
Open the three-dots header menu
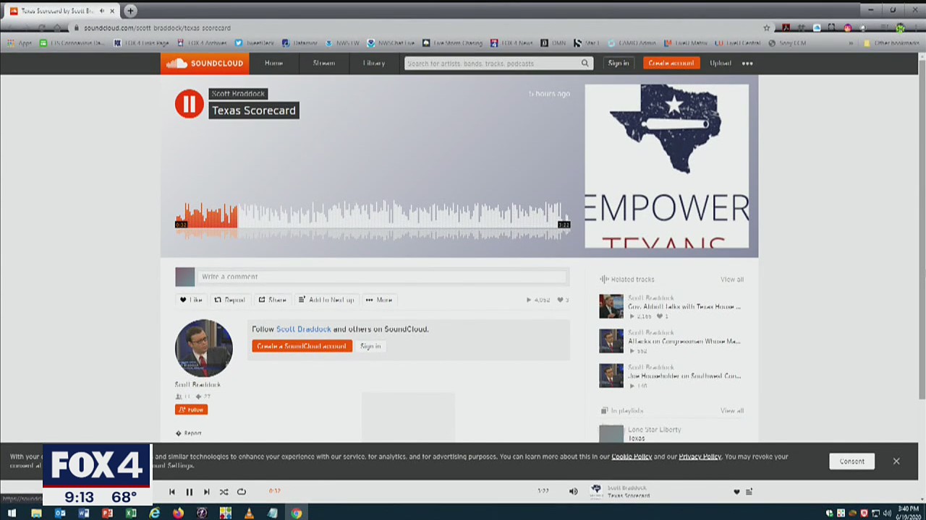coord(747,63)
